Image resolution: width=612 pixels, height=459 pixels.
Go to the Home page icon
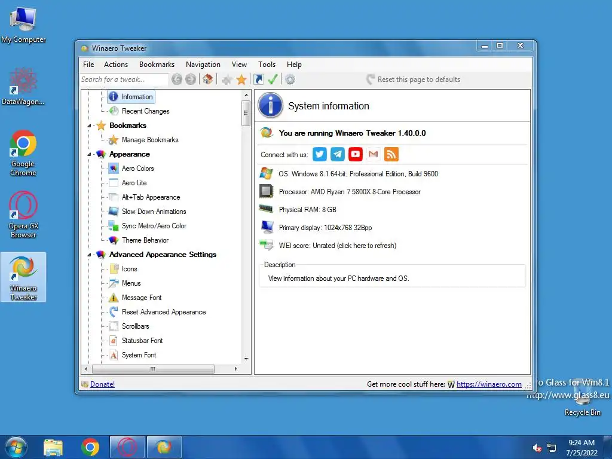point(207,79)
